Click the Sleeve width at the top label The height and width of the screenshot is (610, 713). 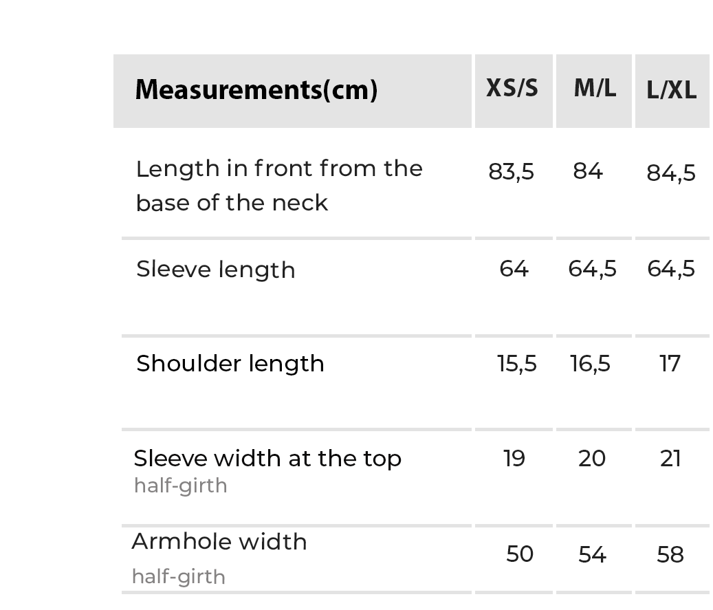[267, 458]
